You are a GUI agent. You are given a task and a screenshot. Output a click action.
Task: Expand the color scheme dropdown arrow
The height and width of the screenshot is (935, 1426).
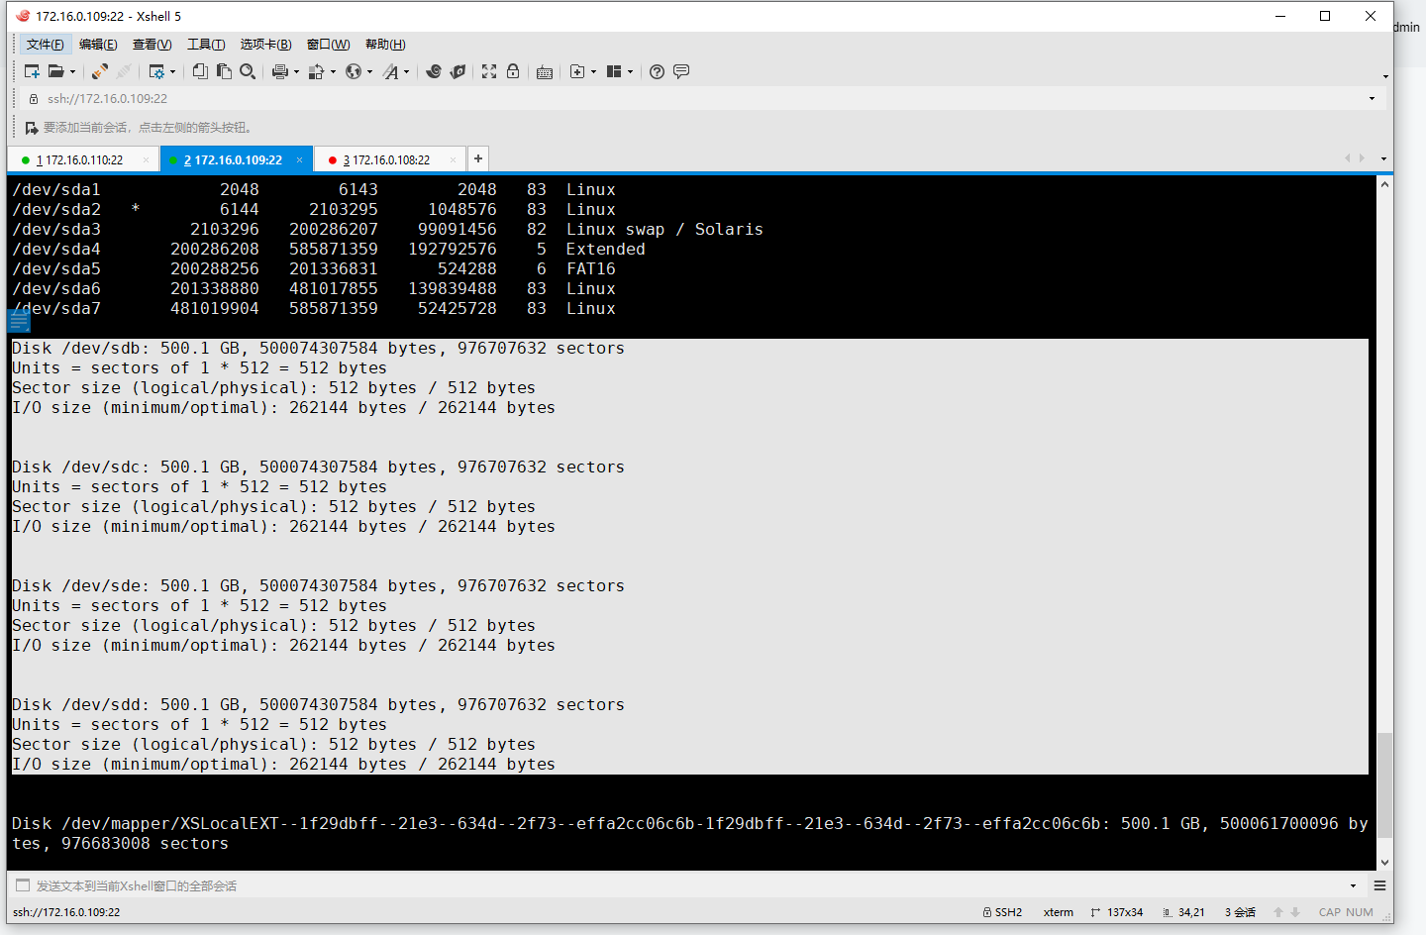(333, 71)
